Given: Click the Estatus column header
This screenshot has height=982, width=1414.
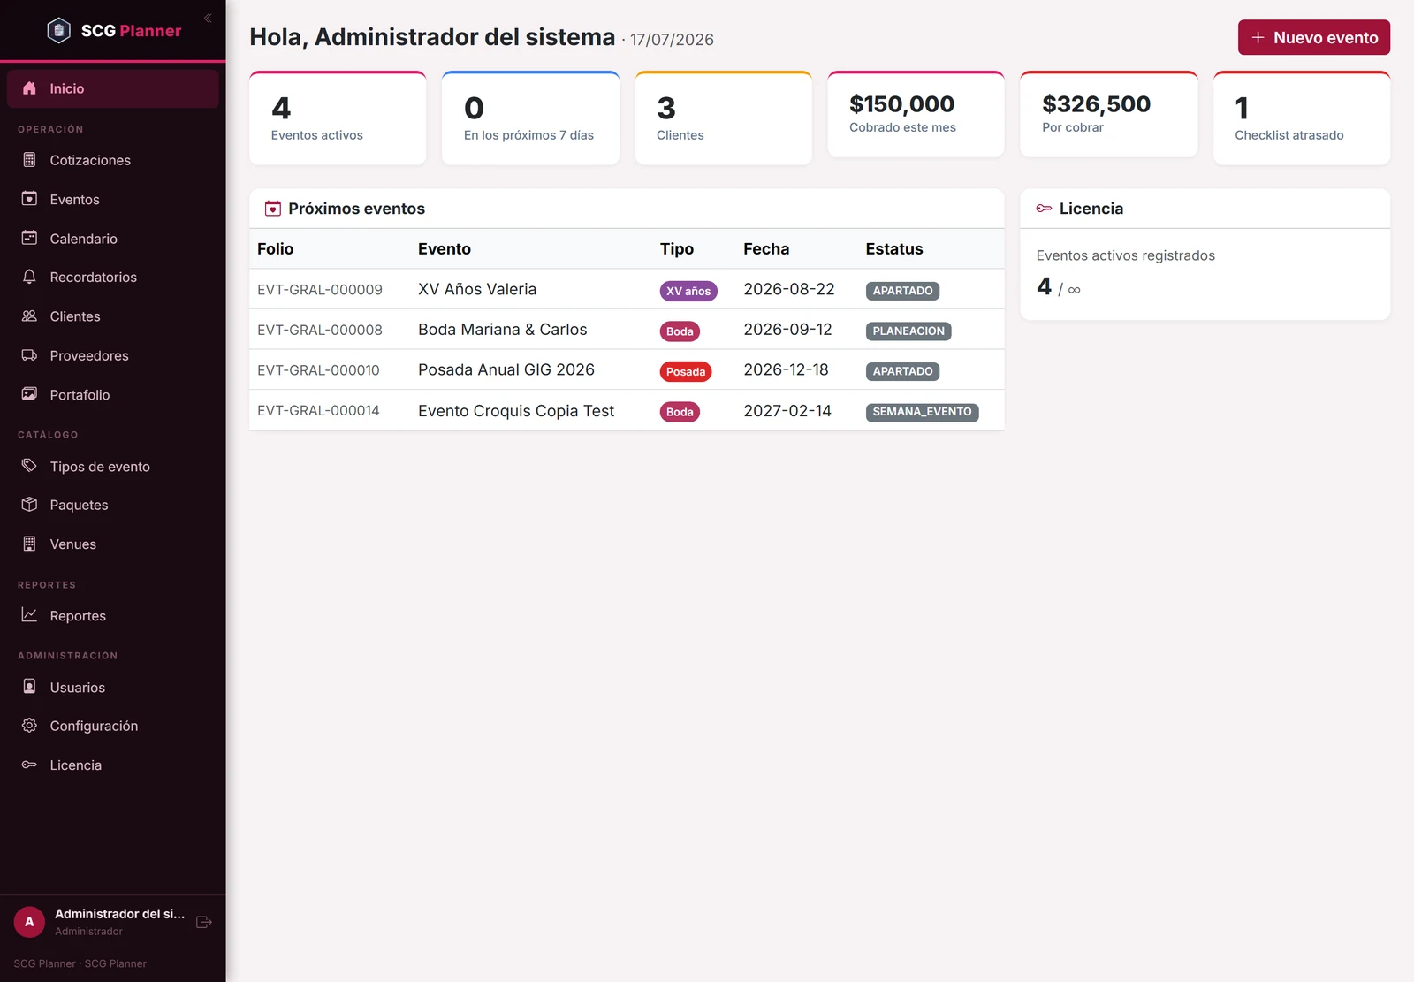Looking at the screenshot, I should tap(894, 248).
